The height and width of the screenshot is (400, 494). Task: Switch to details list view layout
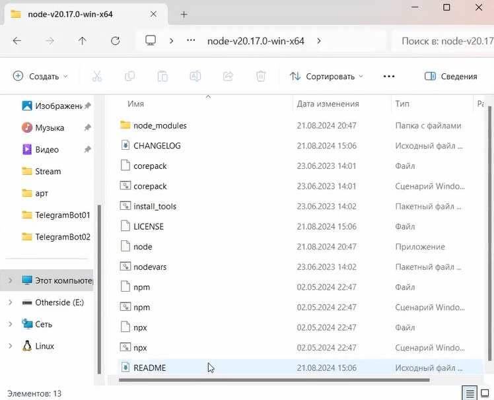pos(469,393)
